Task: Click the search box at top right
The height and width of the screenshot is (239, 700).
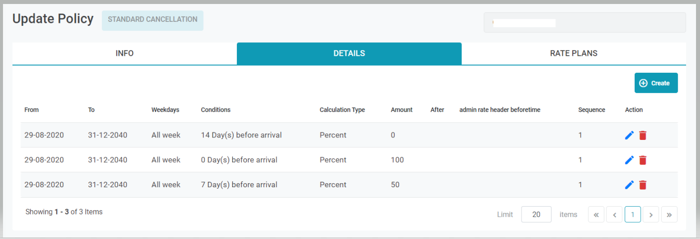Action: point(584,22)
